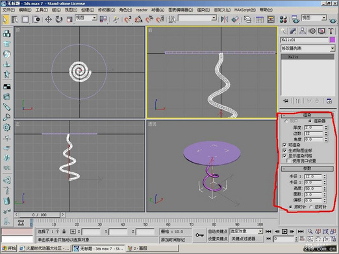Image resolution: width=339 pixels, height=254 pixels.
Task: Open the Layer Manager icon
Action: (x=247, y=19)
